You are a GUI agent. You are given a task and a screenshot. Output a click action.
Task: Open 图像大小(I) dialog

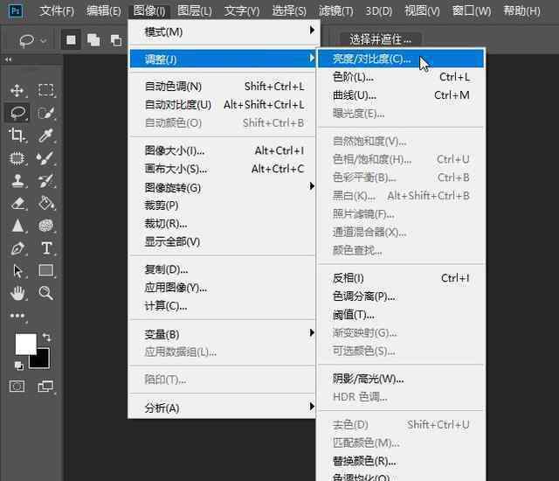pos(224,150)
